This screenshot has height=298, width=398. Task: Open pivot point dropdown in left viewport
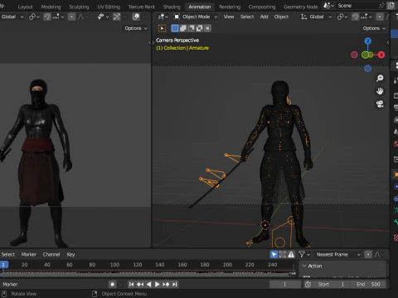coord(34,17)
